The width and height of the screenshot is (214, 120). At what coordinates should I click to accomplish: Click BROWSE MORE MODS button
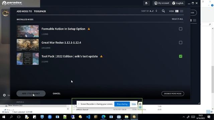coord(173,94)
